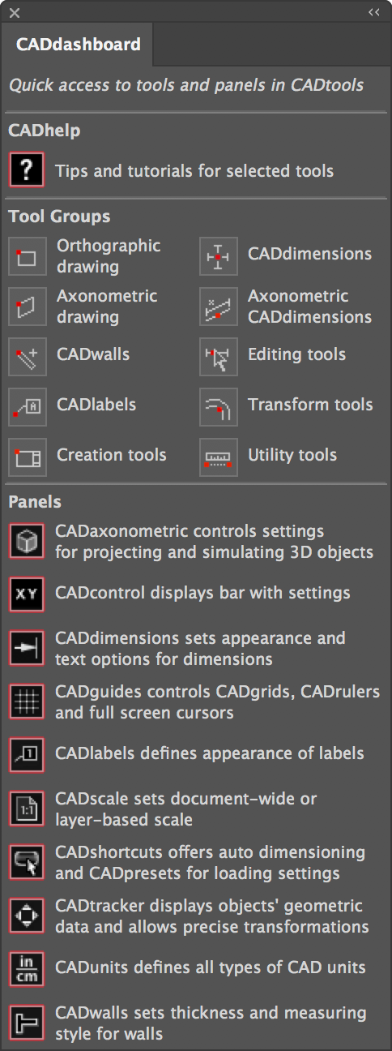Open the CADscale 1:1 panel icon
The image size is (392, 1051).
(27, 809)
